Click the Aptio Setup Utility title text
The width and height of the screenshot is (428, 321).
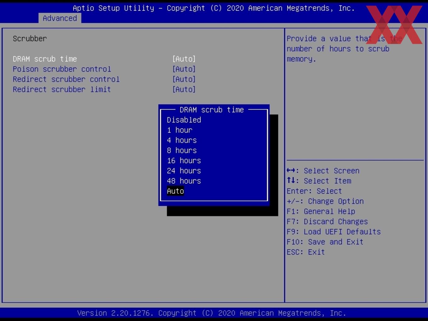(214, 8)
